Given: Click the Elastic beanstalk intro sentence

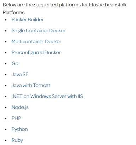Looking at the screenshot, I should (x=64, y=5).
